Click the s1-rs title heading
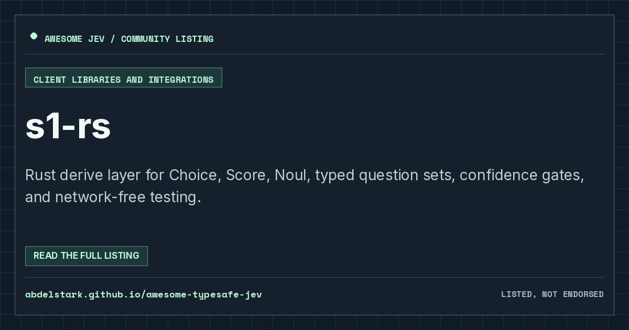Viewport: 629px width, 330px height. click(68, 126)
